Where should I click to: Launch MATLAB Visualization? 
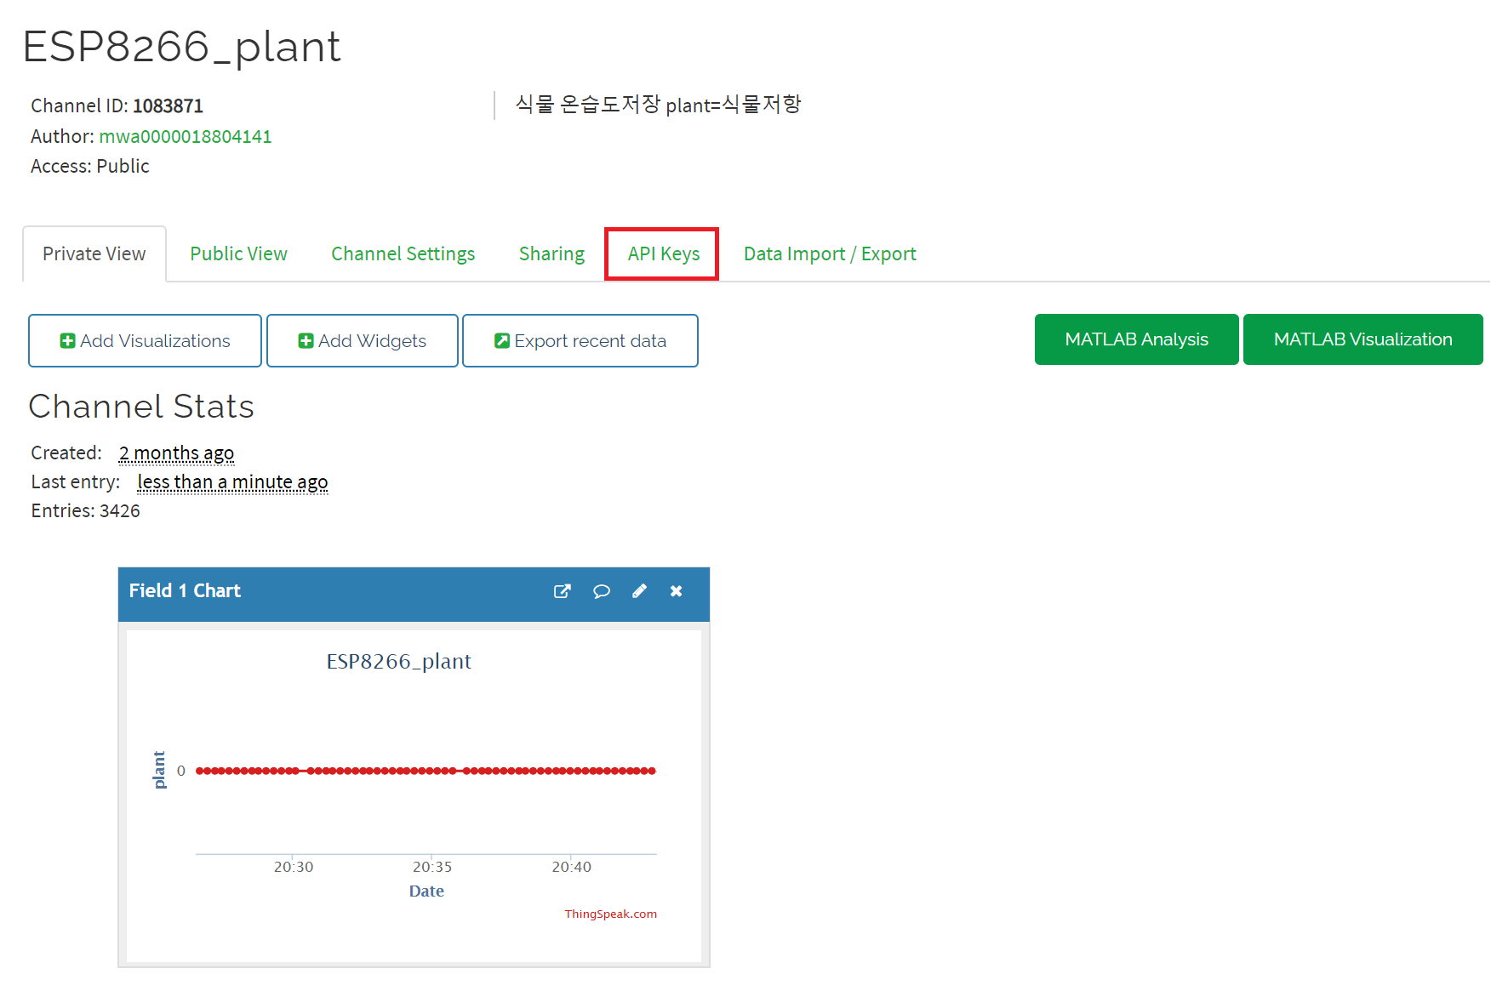tap(1362, 339)
